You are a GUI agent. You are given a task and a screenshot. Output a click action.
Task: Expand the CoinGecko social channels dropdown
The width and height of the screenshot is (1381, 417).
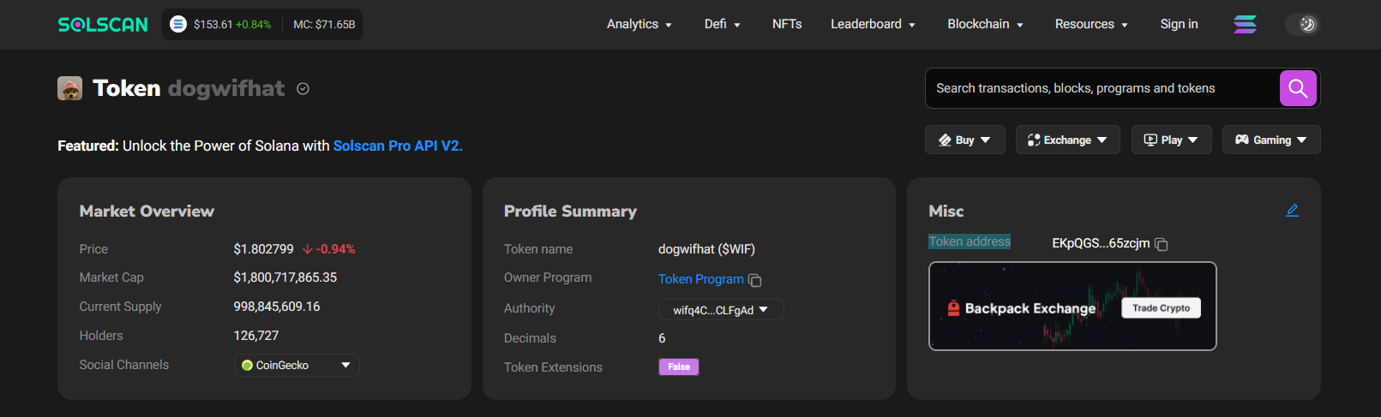[297, 365]
